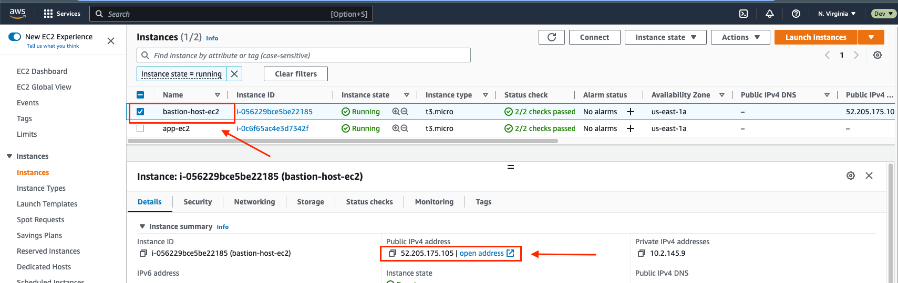Go to previous page of instances

coord(827,55)
